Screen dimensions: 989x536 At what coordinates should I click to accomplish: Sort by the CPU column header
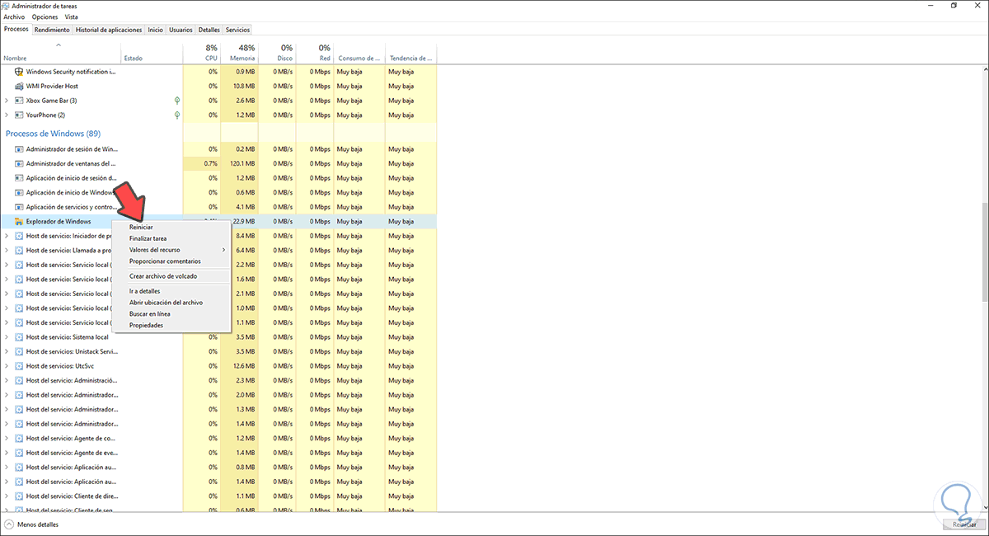click(x=202, y=53)
